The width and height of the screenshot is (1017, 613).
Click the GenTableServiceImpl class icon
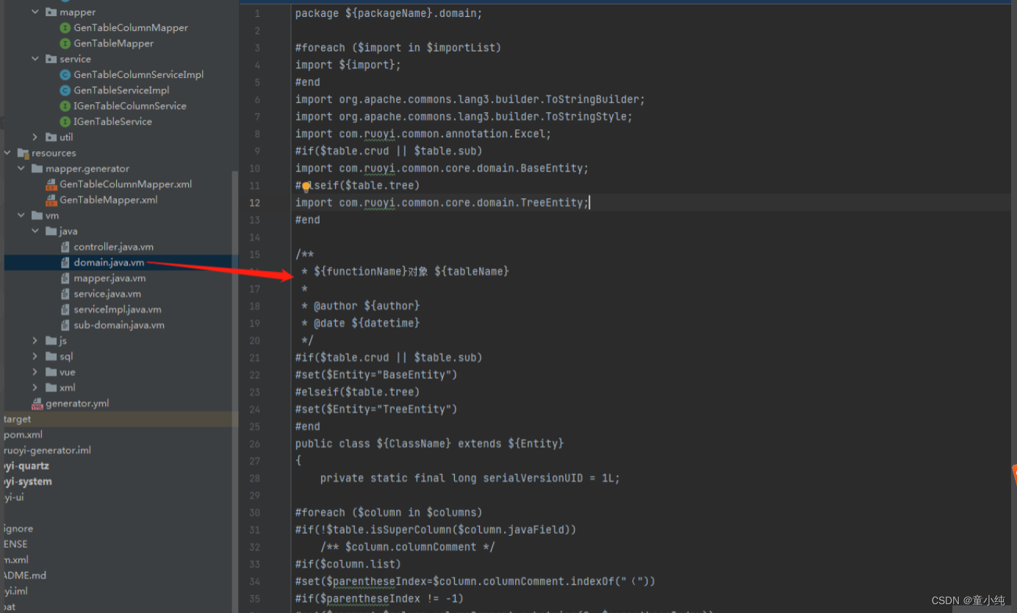pos(65,90)
